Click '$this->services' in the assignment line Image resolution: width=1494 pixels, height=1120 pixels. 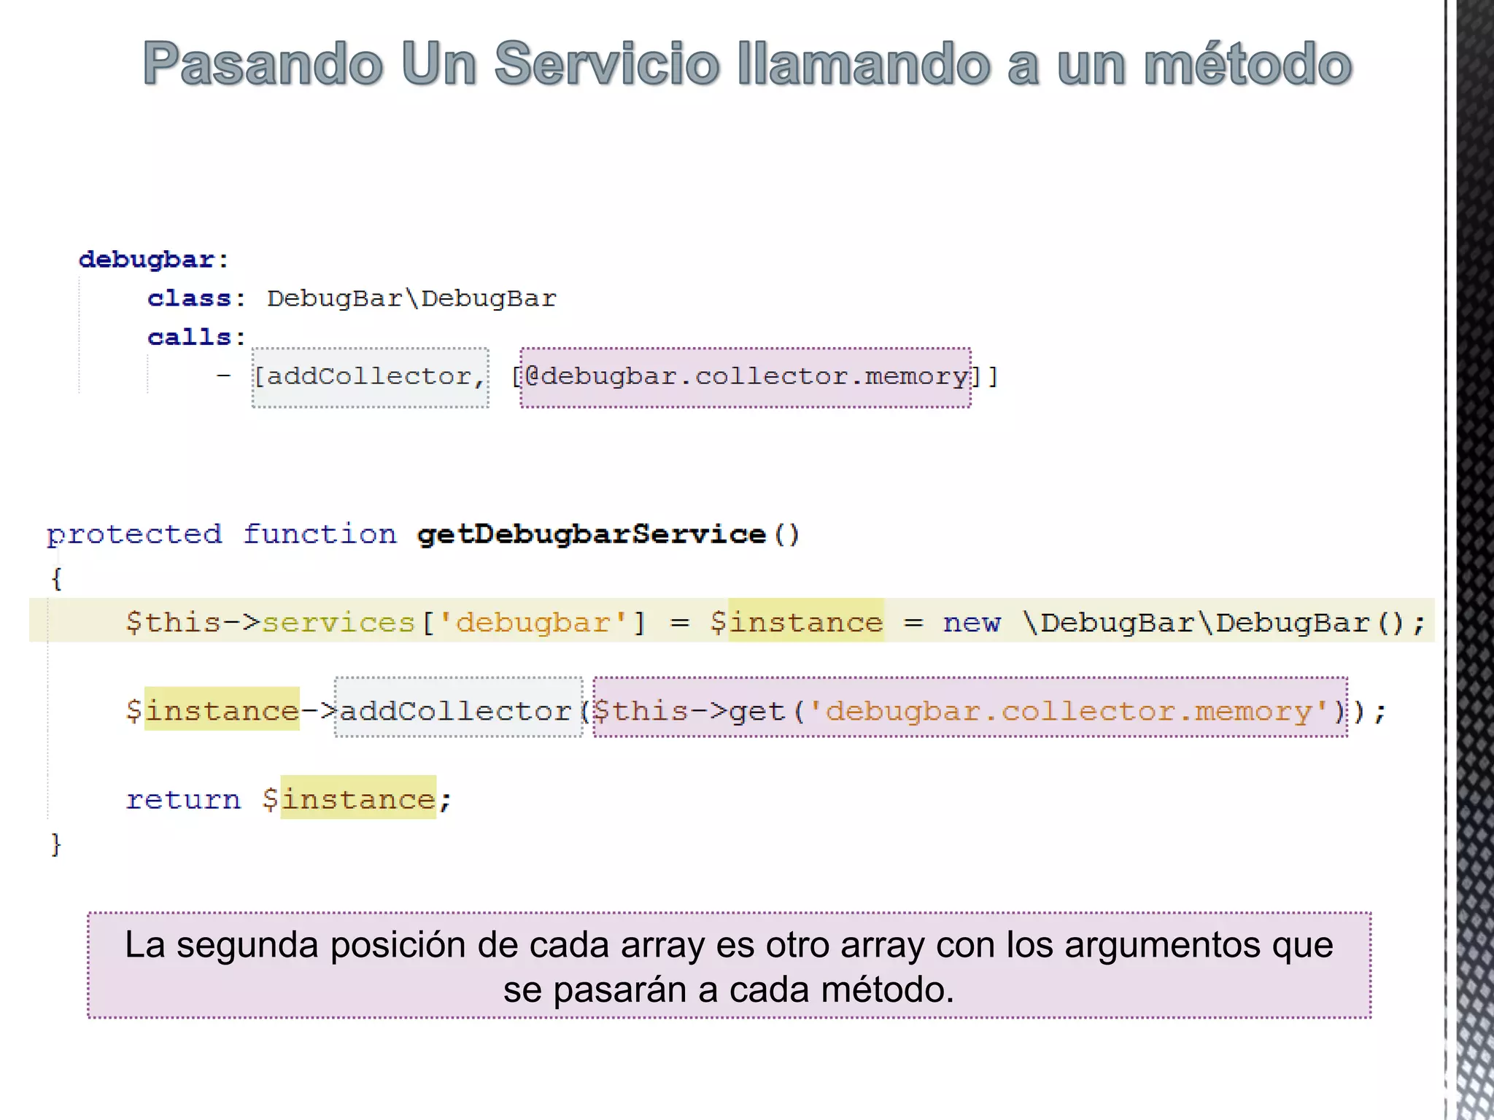(x=270, y=623)
